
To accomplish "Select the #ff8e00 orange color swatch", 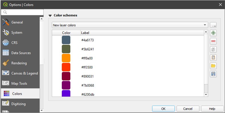I will point(66,58).
